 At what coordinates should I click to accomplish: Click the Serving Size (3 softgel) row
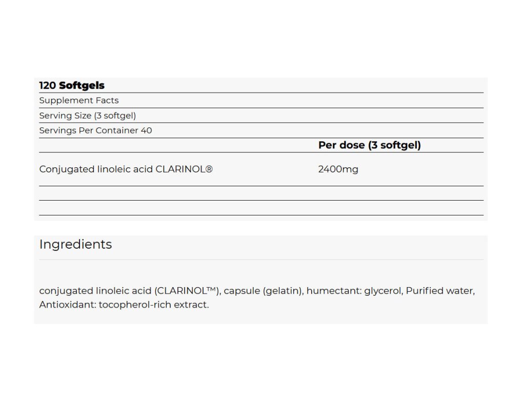click(261, 115)
